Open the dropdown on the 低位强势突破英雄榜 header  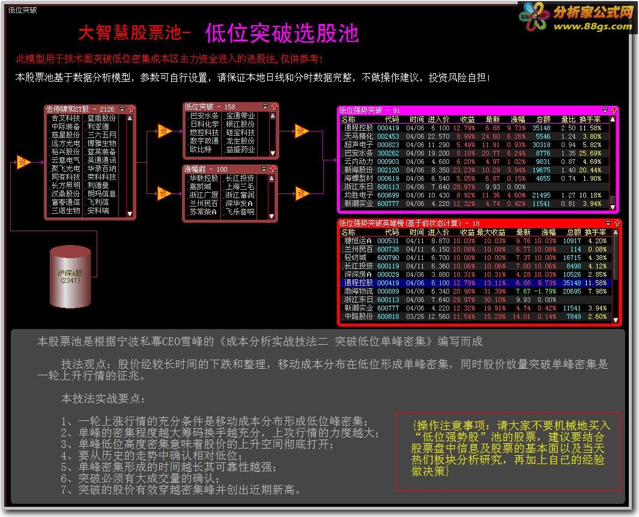tap(608, 223)
